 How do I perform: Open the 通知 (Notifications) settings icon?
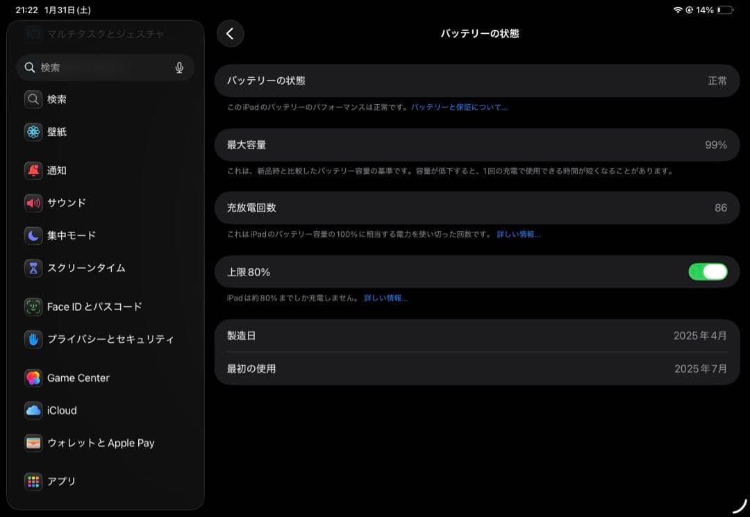click(33, 170)
